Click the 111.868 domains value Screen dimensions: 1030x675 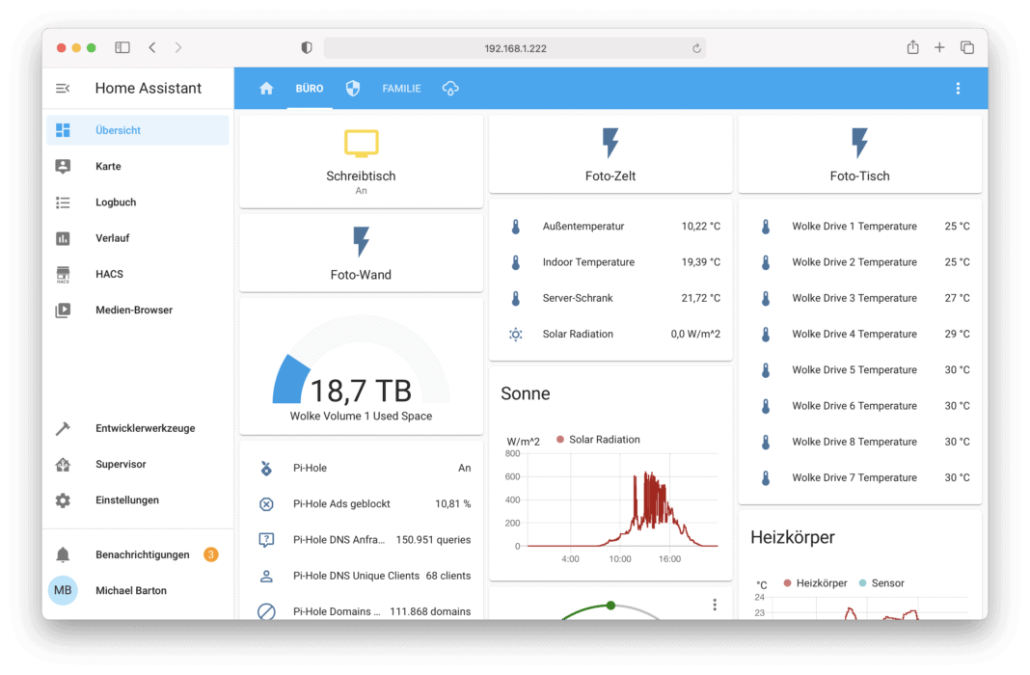(x=430, y=611)
